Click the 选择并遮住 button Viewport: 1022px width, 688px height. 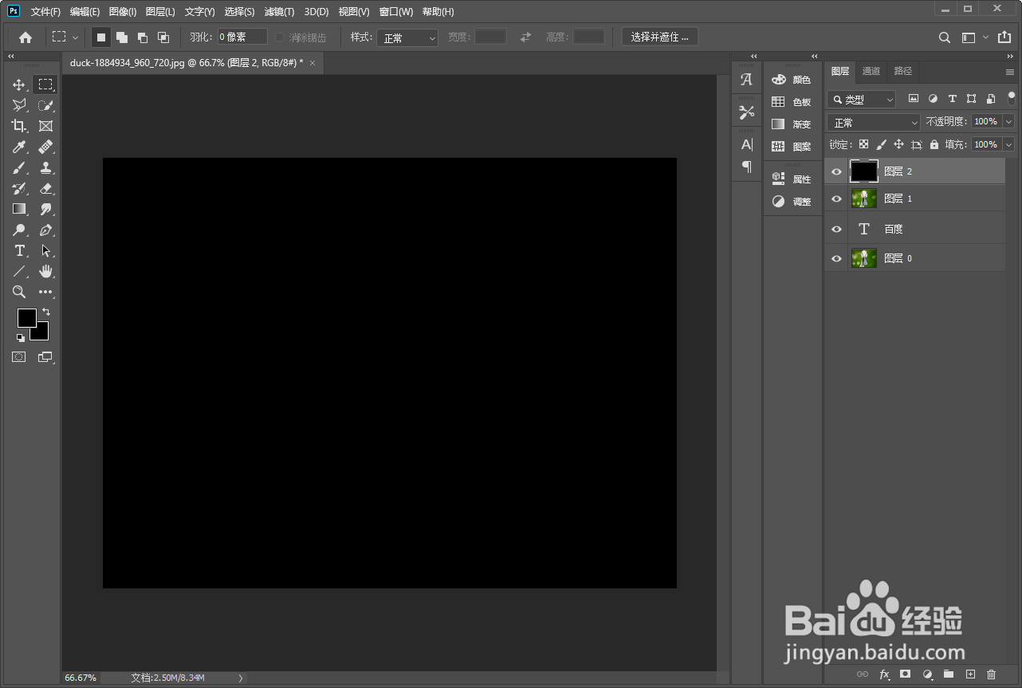tap(660, 37)
